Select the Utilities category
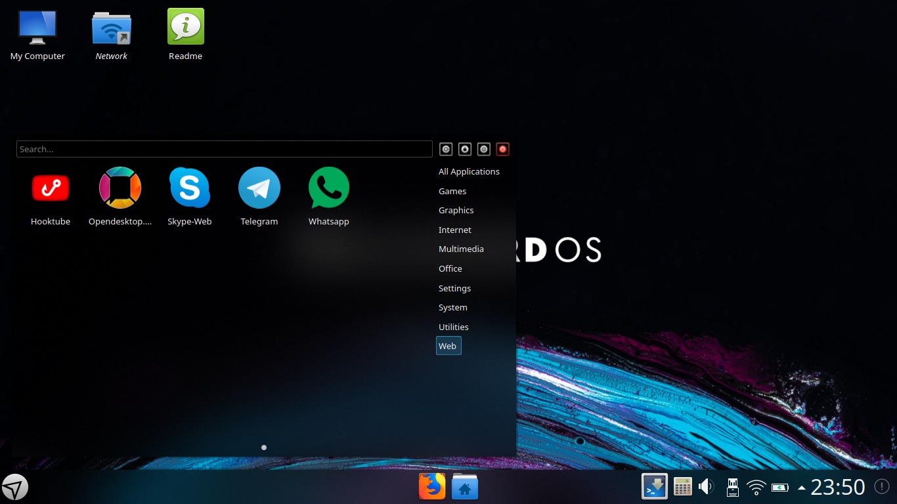The width and height of the screenshot is (897, 504). point(454,327)
